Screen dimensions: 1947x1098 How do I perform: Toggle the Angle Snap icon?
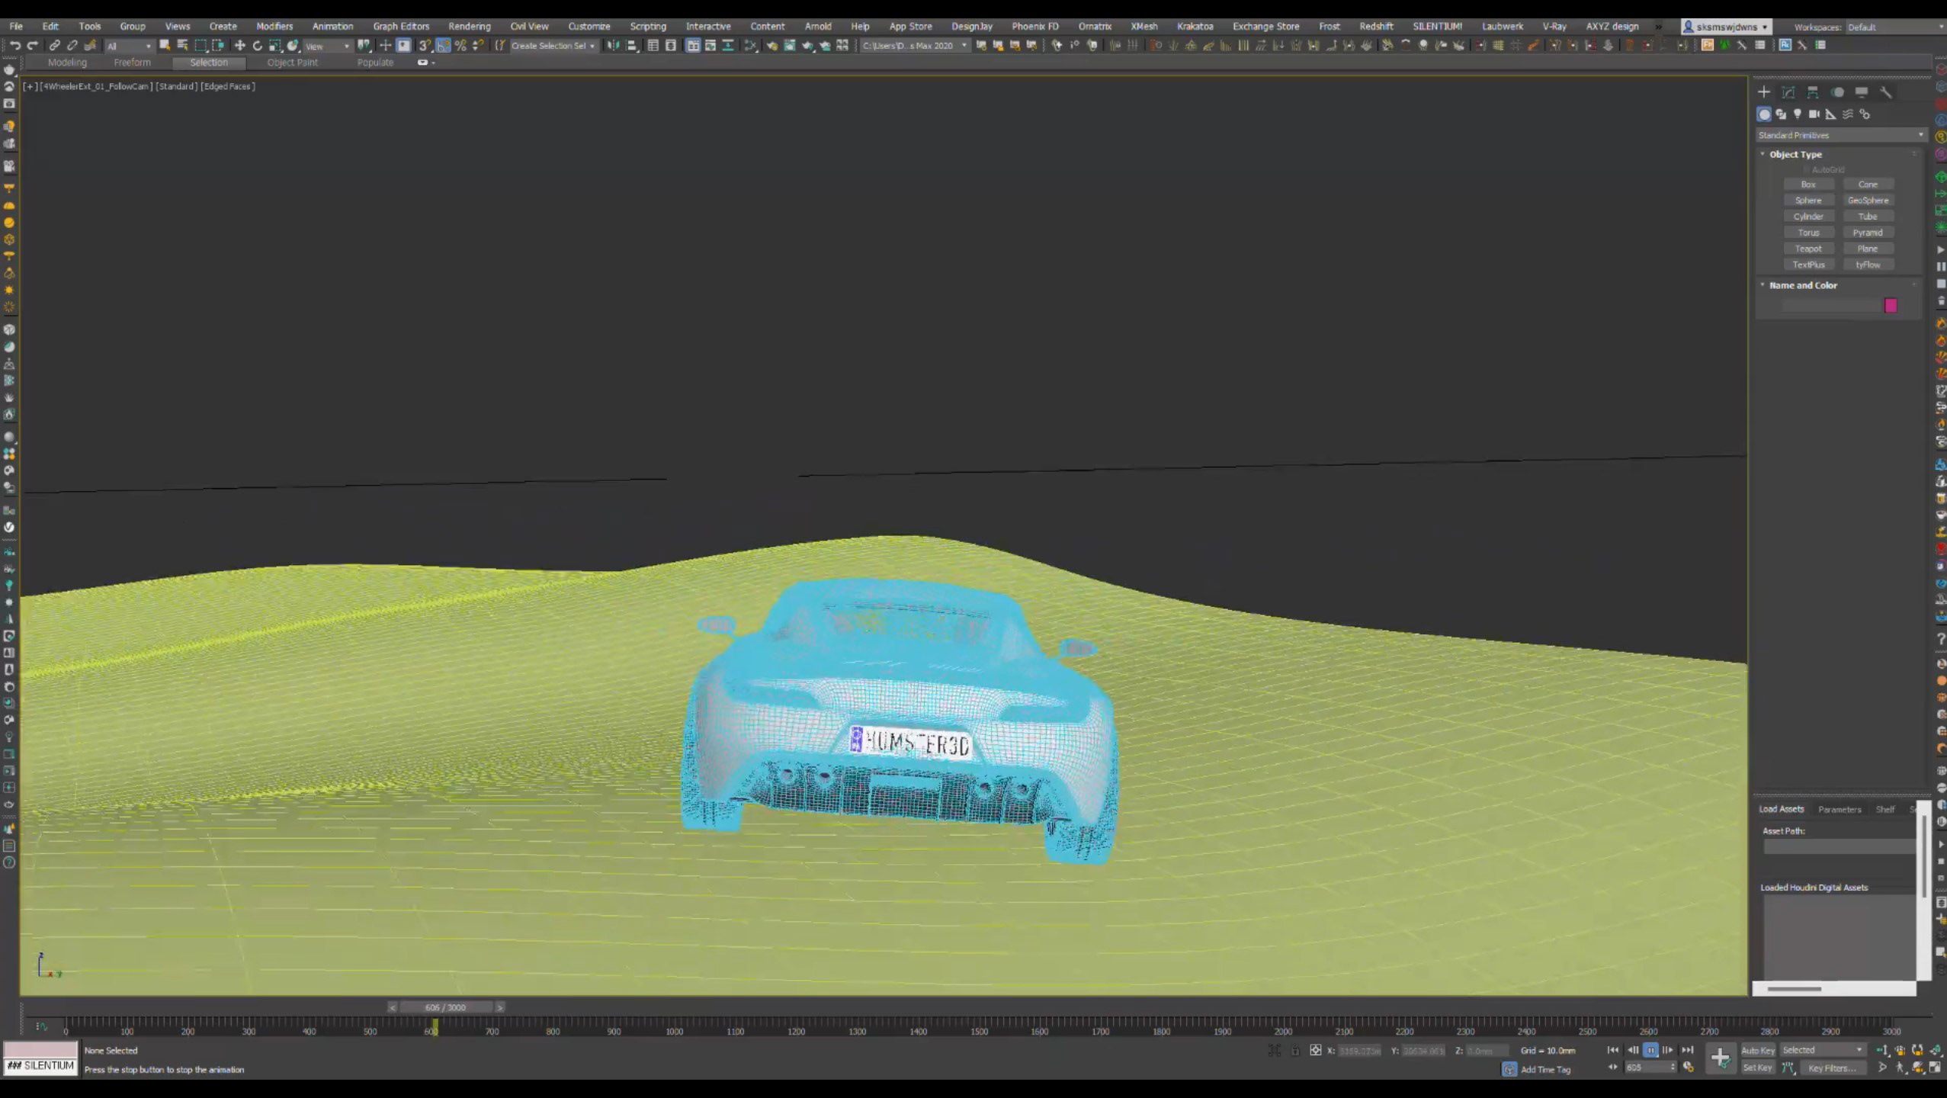[443, 46]
